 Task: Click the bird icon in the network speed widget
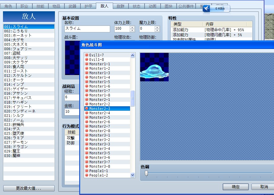coord(206,8)
